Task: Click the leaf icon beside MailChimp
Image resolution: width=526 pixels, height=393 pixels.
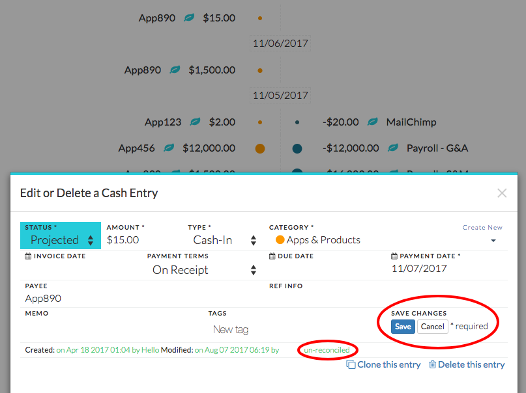Action: click(x=372, y=122)
